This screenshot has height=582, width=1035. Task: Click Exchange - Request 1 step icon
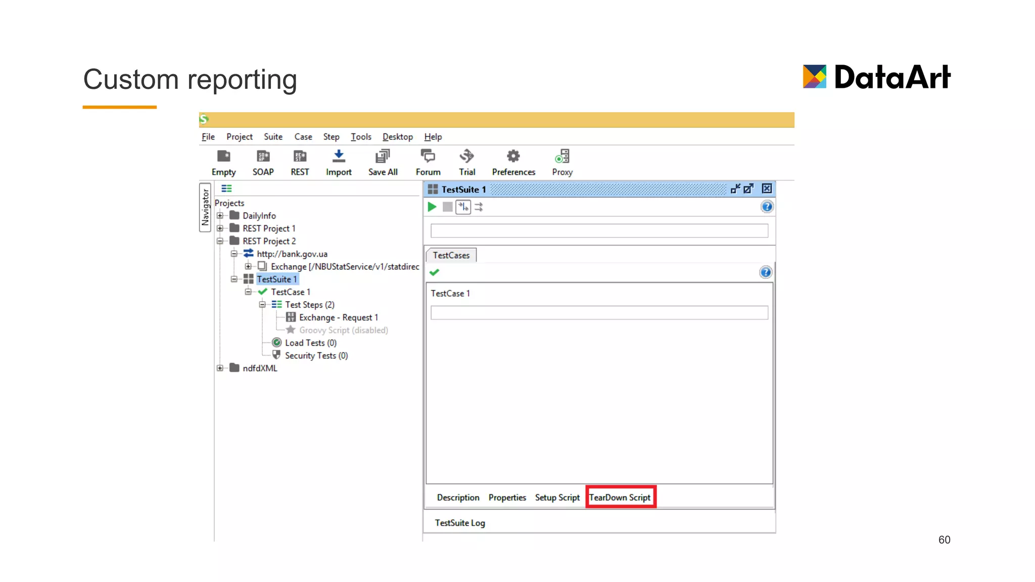tap(291, 317)
